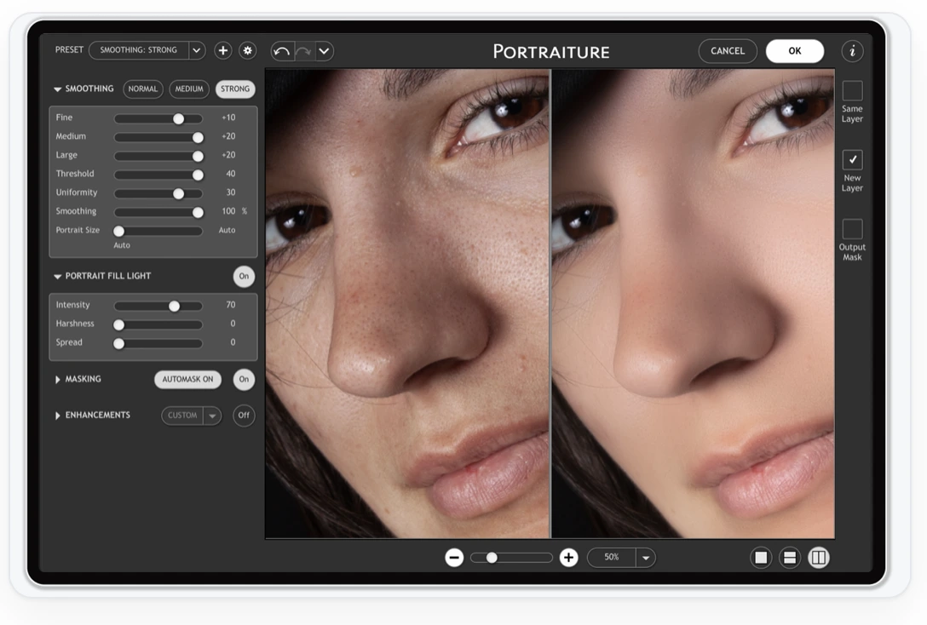Expand the Enhancements section
927x625 pixels.
tap(57, 416)
